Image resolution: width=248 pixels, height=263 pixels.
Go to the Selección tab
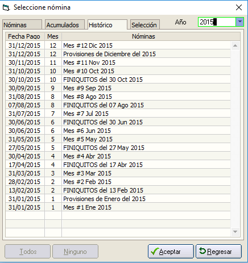[145, 24]
